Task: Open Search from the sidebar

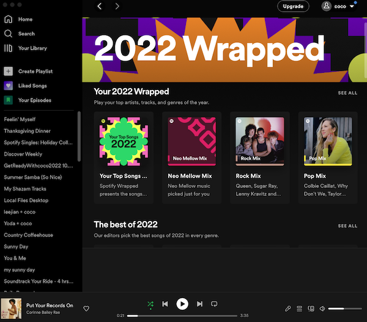Action: [26, 34]
